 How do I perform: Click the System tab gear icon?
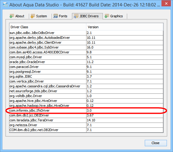point(33,16)
